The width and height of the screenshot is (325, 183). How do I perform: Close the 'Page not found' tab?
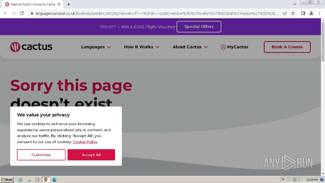[59, 4]
